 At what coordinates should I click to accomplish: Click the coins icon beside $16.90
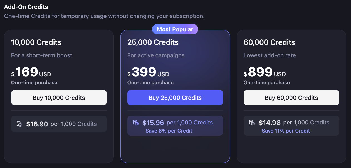click(19, 124)
